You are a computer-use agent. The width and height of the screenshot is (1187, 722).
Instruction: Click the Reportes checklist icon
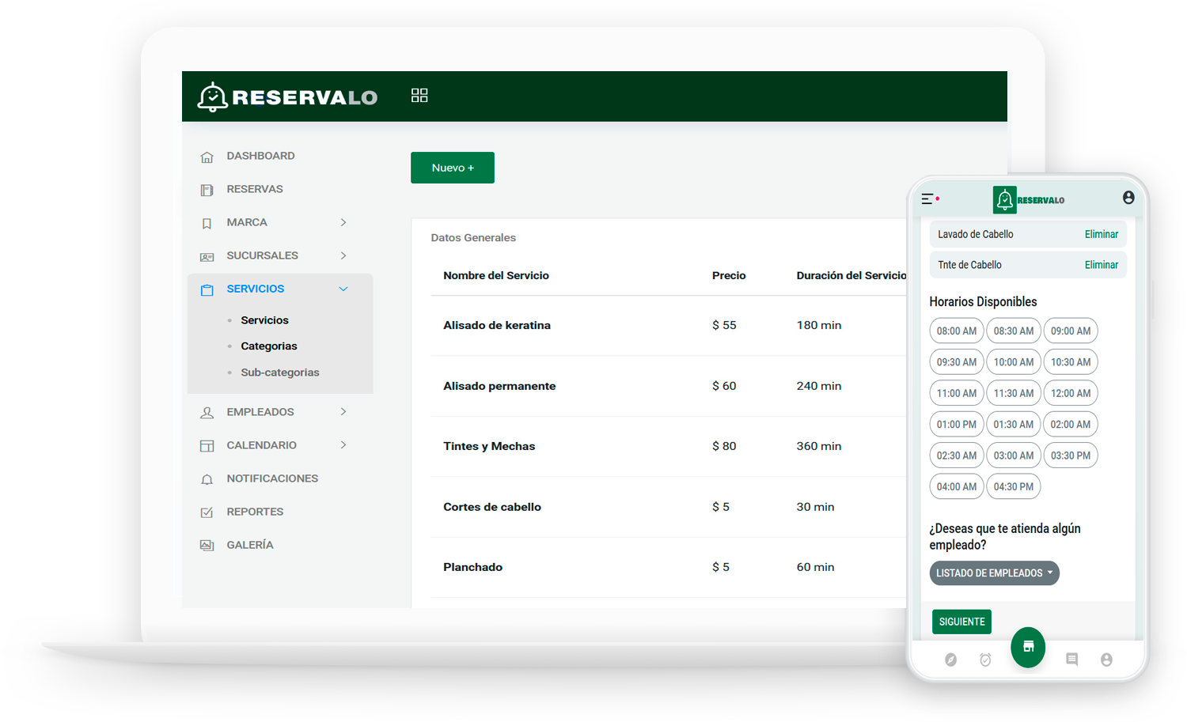point(207,512)
